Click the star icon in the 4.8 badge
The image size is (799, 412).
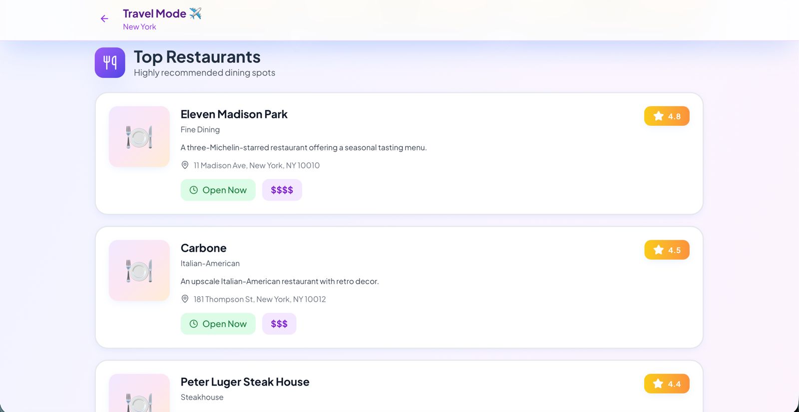pyautogui.click(x=659, y=116)
